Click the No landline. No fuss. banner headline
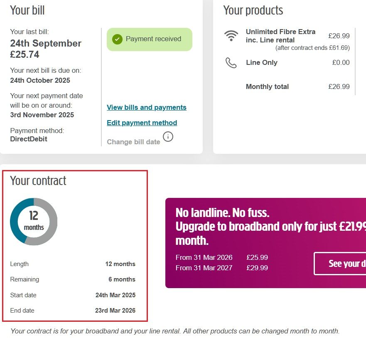The width and height of the screenshot is (366, 338). tap(223, 213)
